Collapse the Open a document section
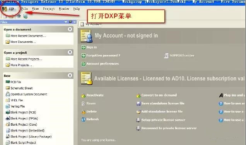Viewport: 246px width, 145px height. 70,29
